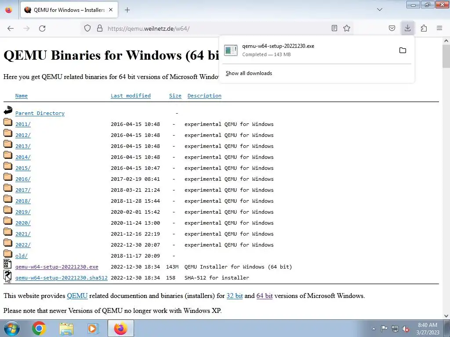Reload the current page

[x=42, y=29]
